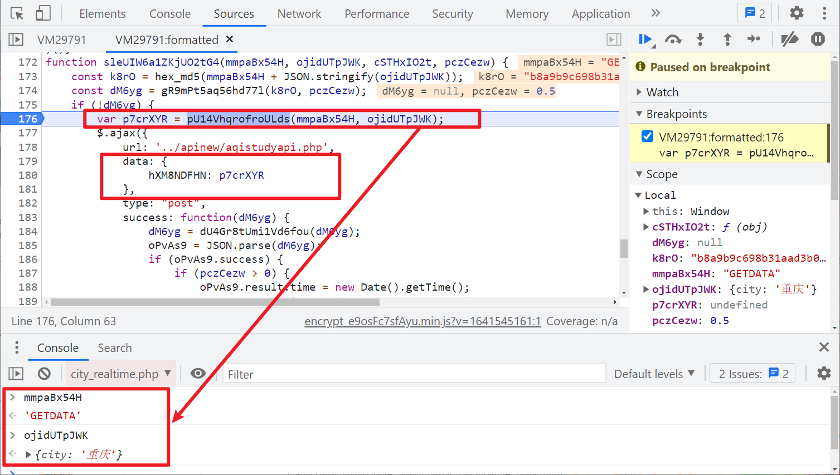
Task: Switch to the Console tab in the top bar
Action: tap(170, 13)
